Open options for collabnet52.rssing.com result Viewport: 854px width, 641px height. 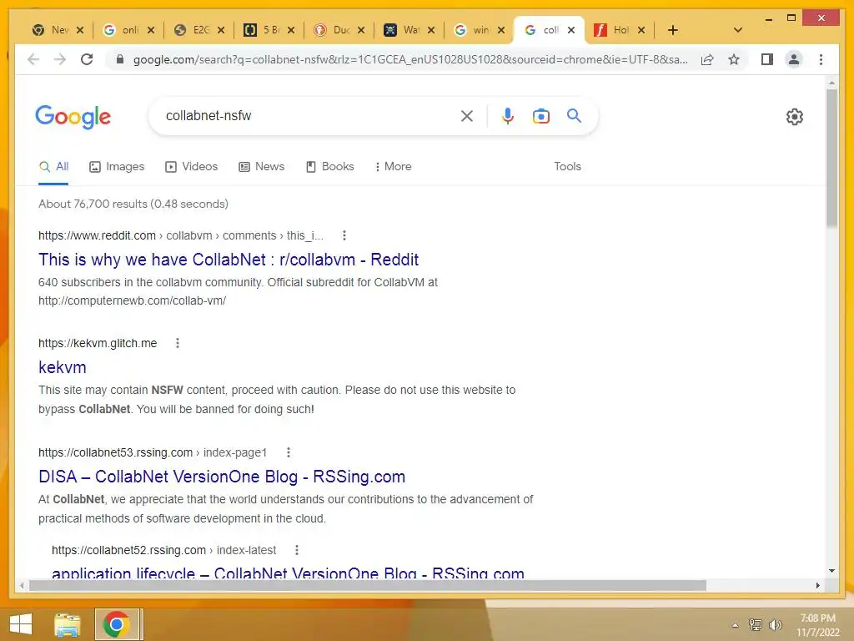pyautogui.click(x=297, y=551)
